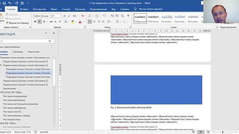This screenshot has width=239, height=134.
Task: Toggle strikethrough formatting
Action: pos(51,22)
